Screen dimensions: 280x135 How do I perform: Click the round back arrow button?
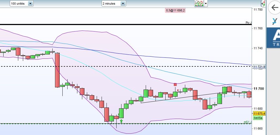[274, 8]
